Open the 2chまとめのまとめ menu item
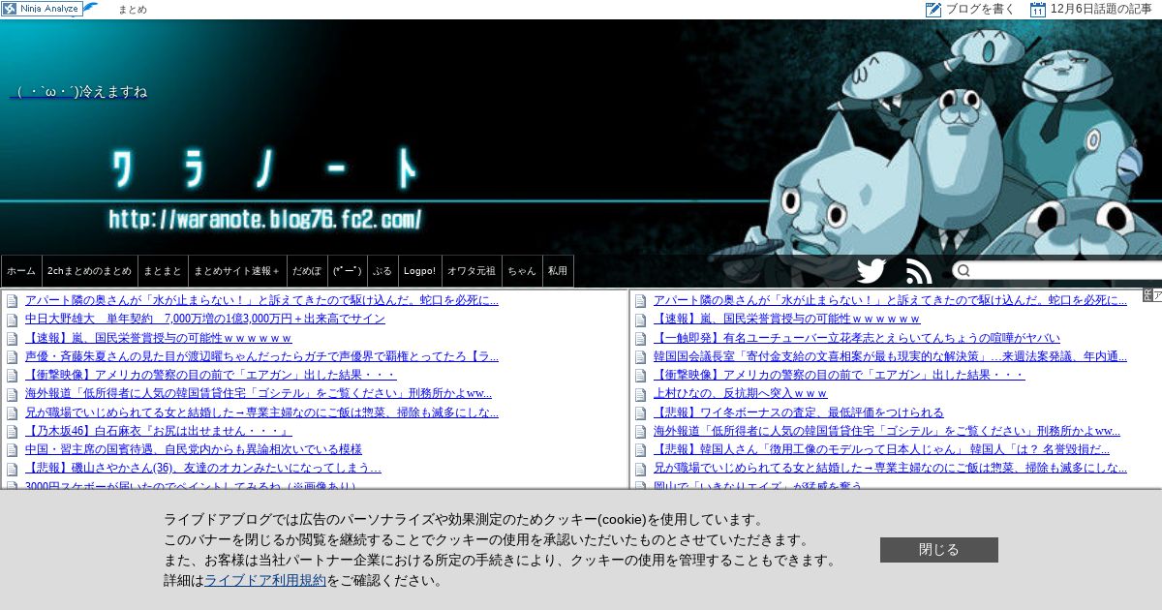The height and width of the screenshot is (610, 1162). click(89, 271)
